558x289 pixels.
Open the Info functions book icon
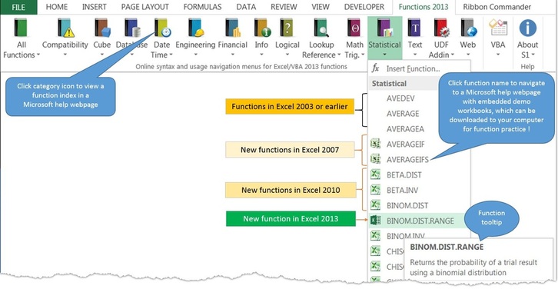pyautogui.click(x=262, y=28)
